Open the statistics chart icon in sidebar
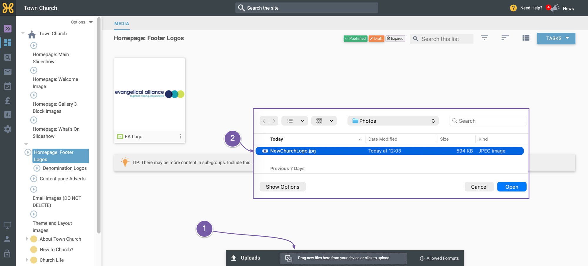This screenshot has width=588, height=266. pyautogui.click(x=8, y=114)
